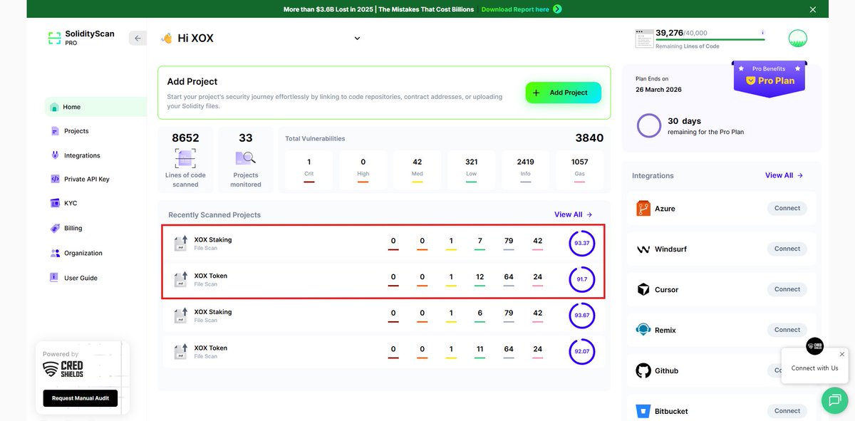View all integrations link
This screenshot has width=855, height=421.
pos(784,175)
